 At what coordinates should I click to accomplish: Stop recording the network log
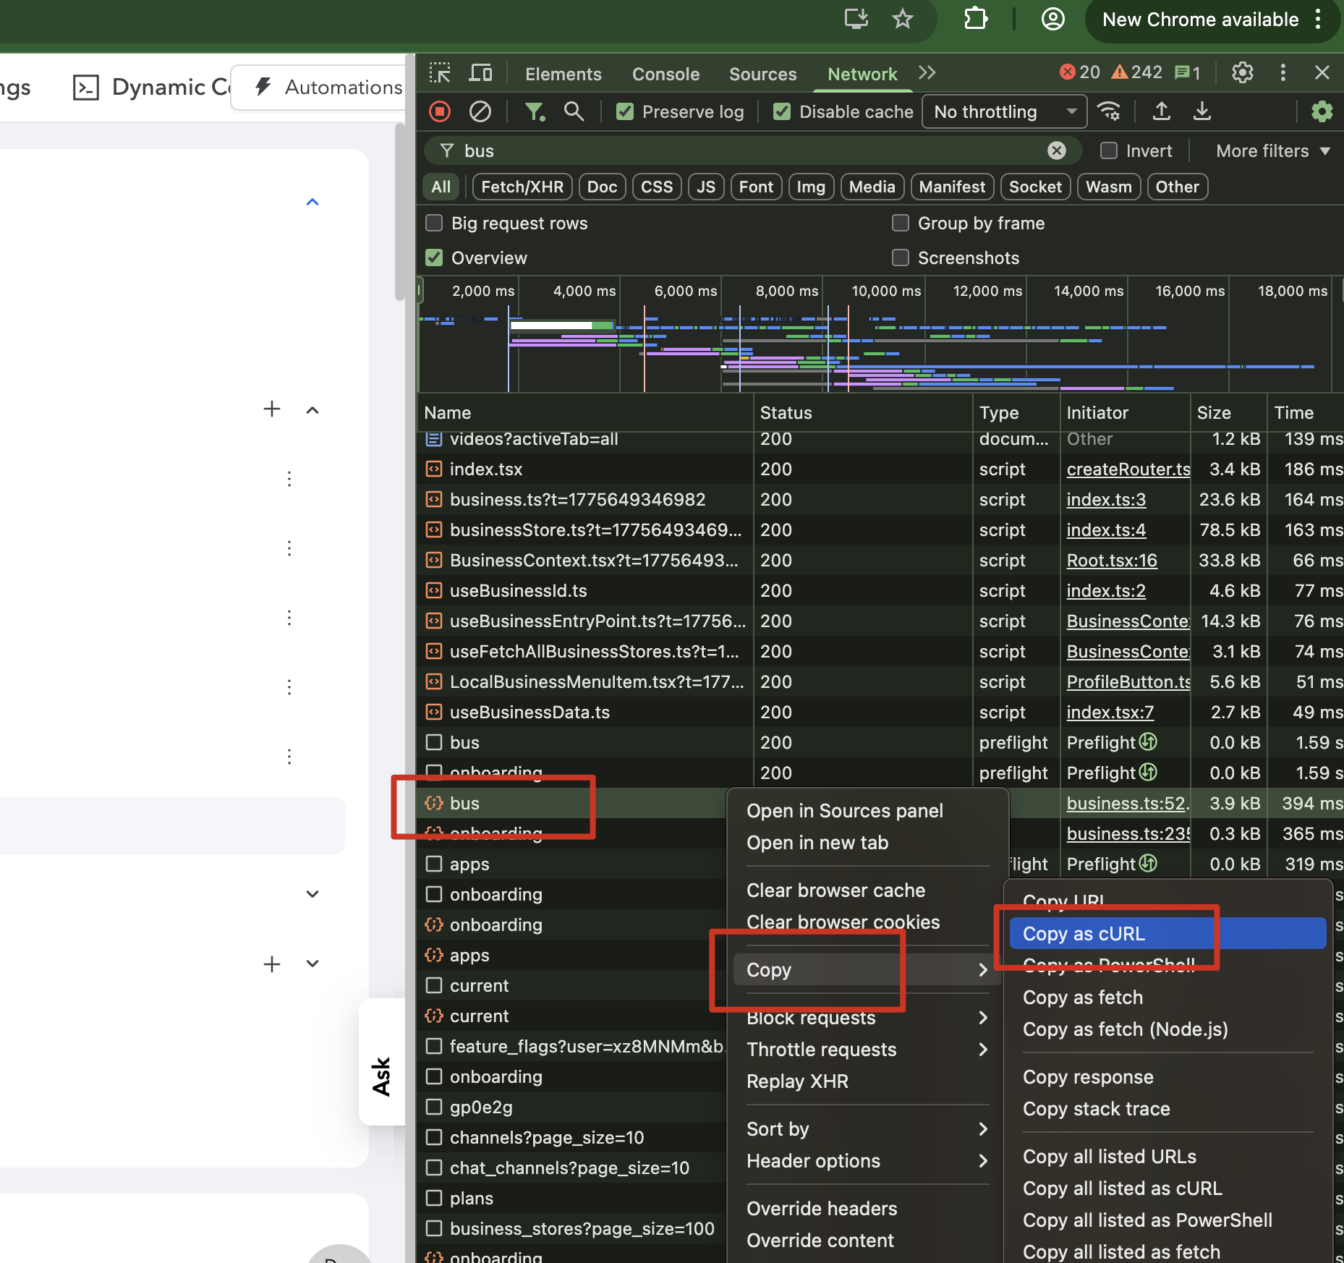point(440,111)
